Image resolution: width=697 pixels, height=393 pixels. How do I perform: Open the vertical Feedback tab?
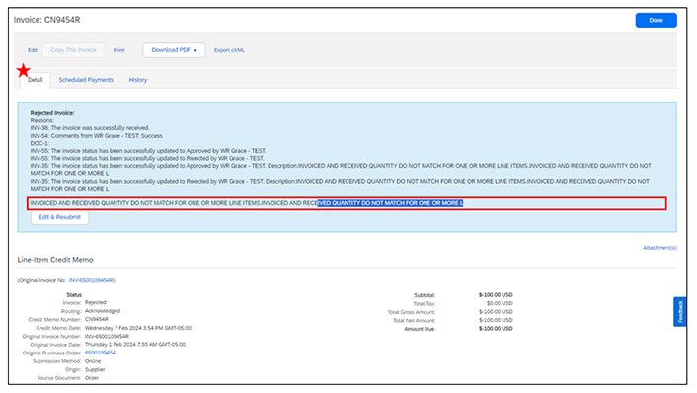click(x=679, y=312)
